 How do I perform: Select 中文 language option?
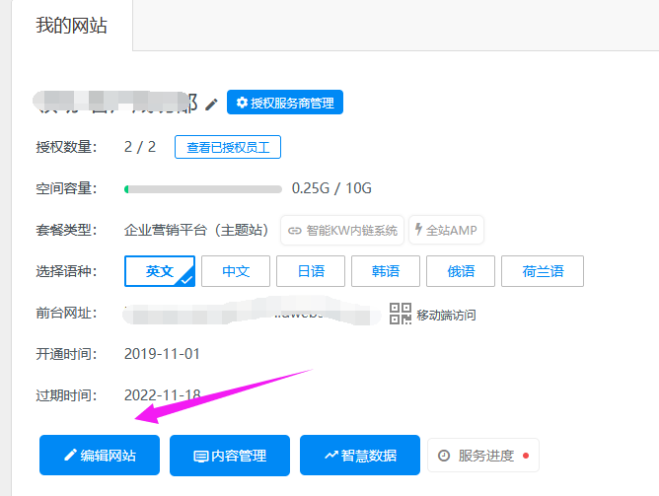[x=236, y=271]
